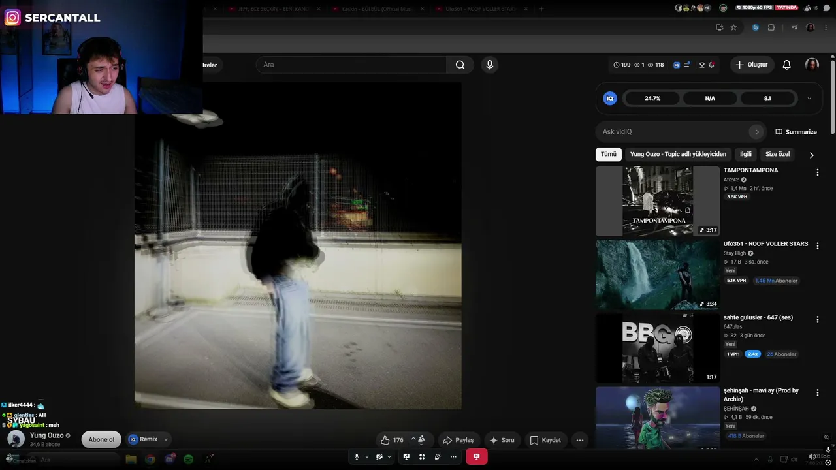Click the install app icon in address bar
The image size is (836, 470).
pyautogui.click(x=719, y=27)
